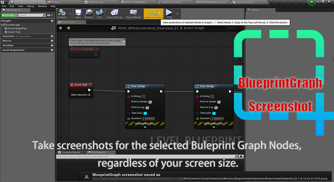This screenshot has width=334, height=182.
Task: Click Event Tick execution output pin
Action: pos(89,90)
